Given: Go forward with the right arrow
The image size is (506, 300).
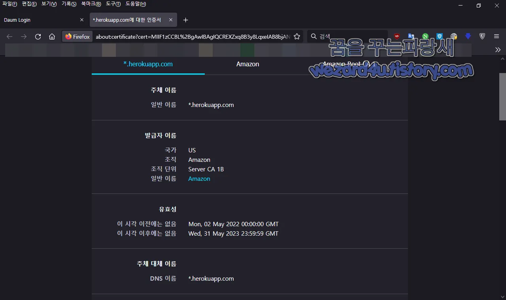Looking at the screenshot, I should click(x=24, y=37).
